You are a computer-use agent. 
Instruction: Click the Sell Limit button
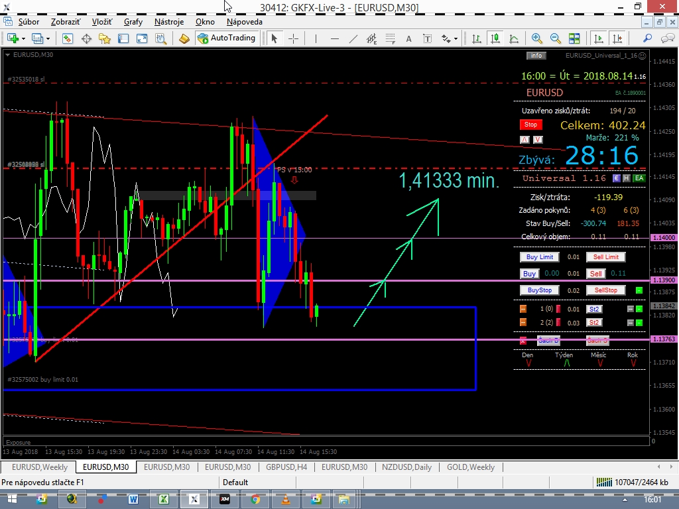[606, 257]
